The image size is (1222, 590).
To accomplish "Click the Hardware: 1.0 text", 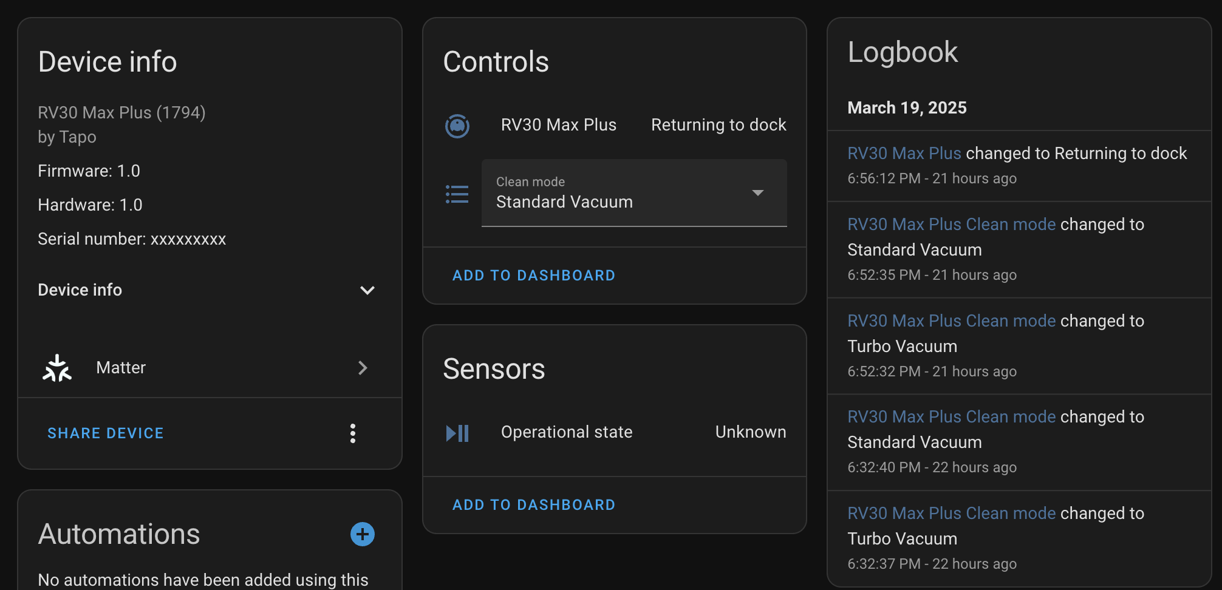I will [x=90, y=205].
